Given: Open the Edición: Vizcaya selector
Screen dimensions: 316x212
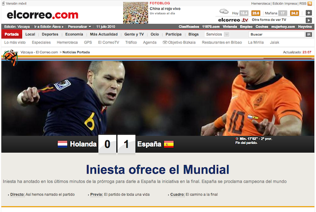Looking at the screenshot, I should (17, 27).
